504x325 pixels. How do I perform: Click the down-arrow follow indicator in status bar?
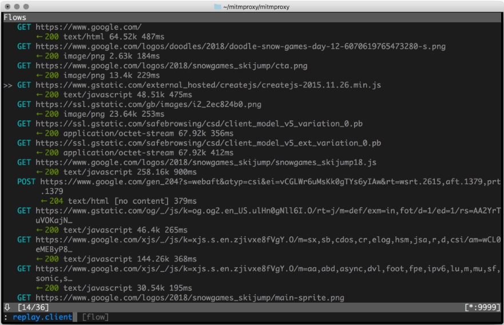tap(7, 307)
